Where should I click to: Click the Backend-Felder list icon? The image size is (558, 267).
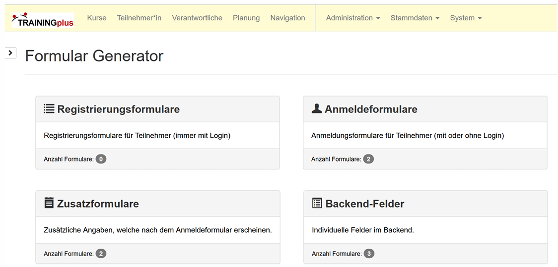tap(317, 203)
